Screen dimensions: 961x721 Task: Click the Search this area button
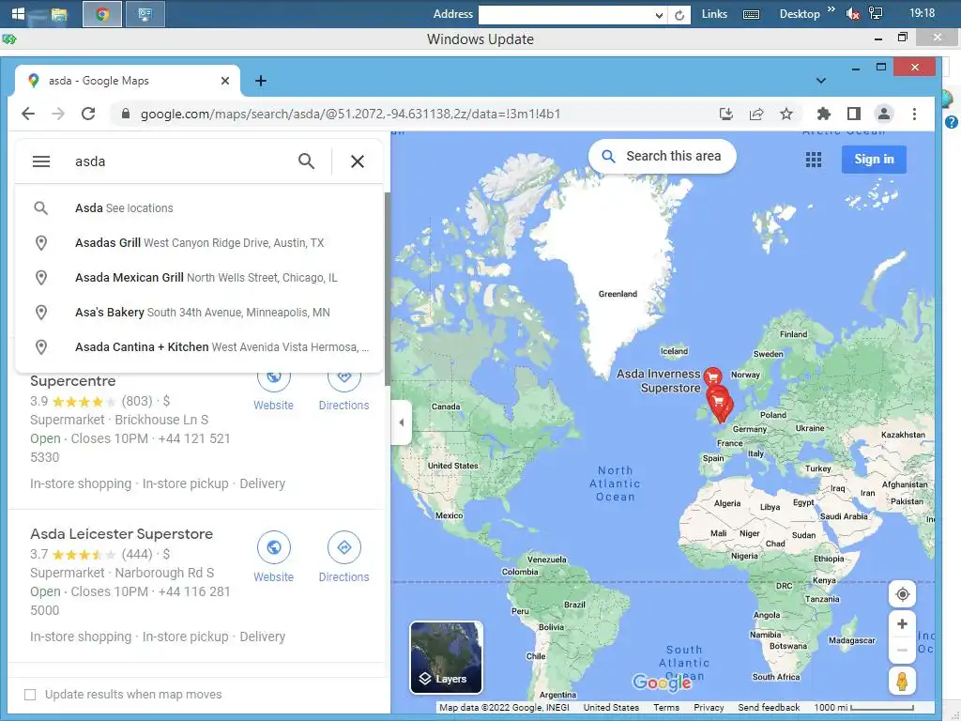tap(662, 157)
